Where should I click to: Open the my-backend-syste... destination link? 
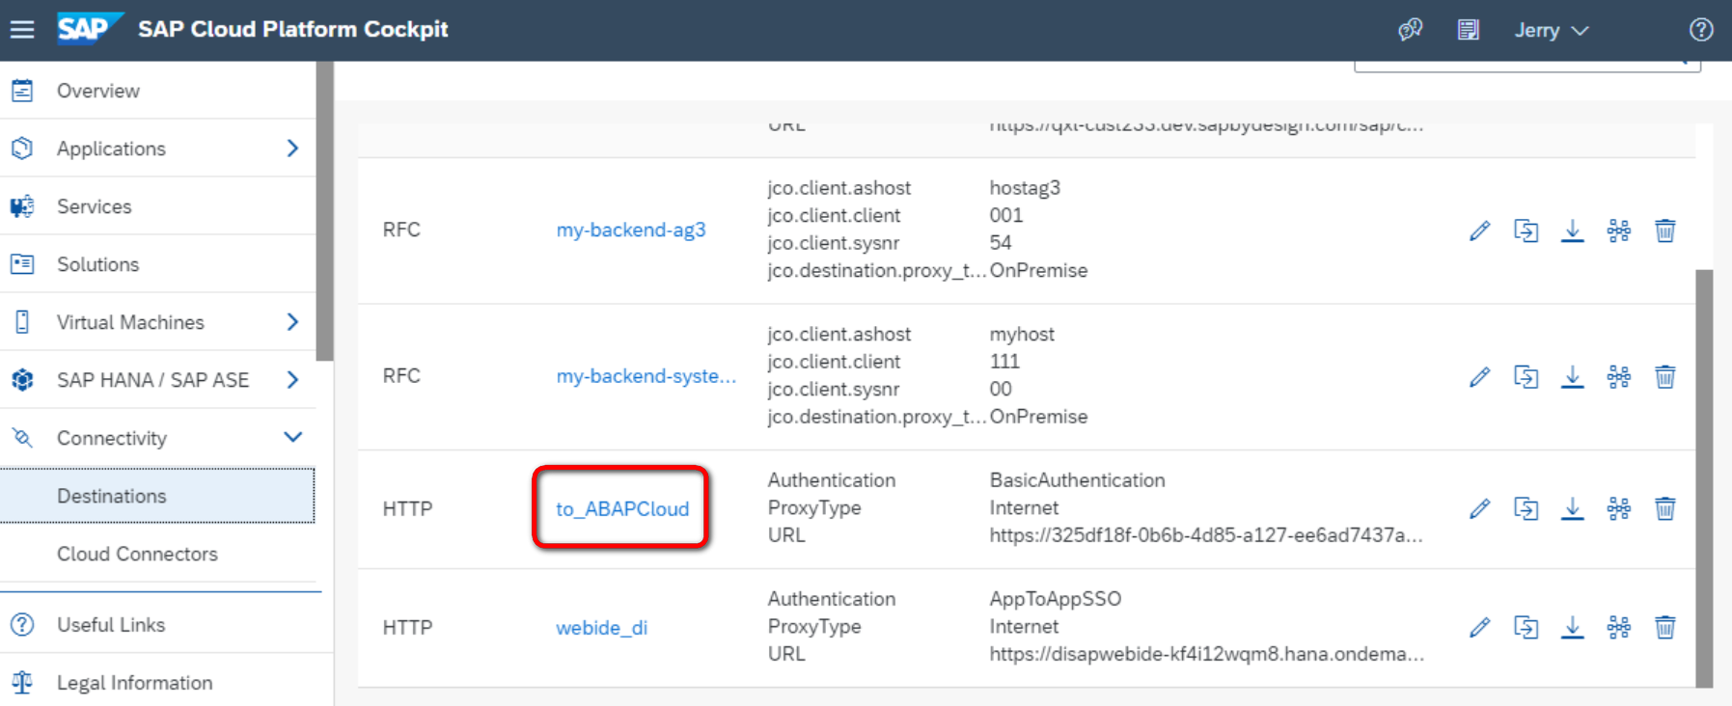[x=646, y=376]
